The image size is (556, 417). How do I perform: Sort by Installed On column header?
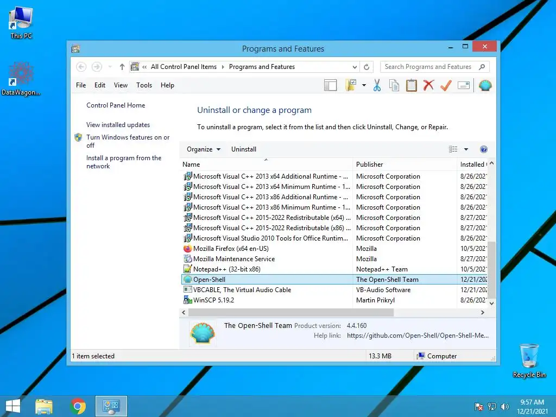472,165
